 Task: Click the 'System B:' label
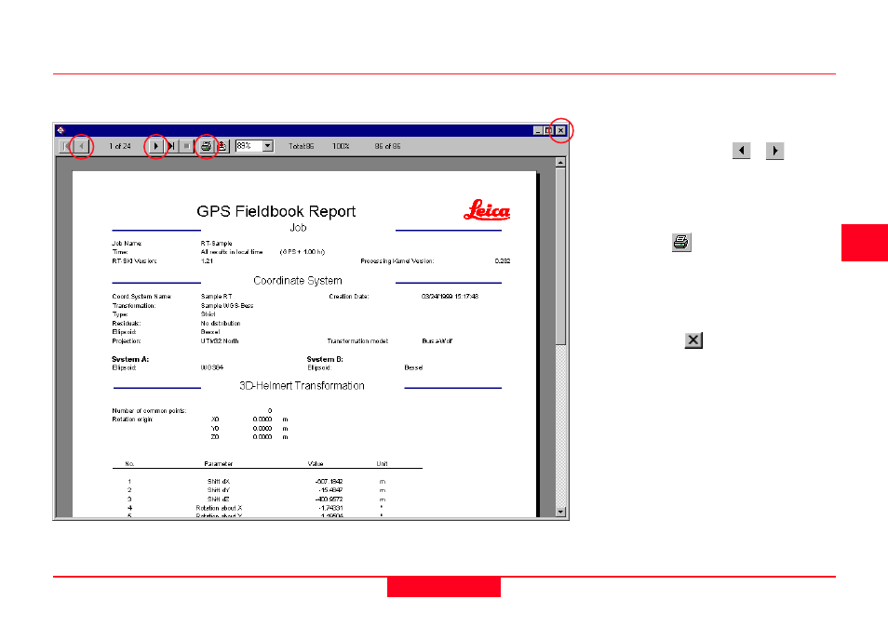325,359
